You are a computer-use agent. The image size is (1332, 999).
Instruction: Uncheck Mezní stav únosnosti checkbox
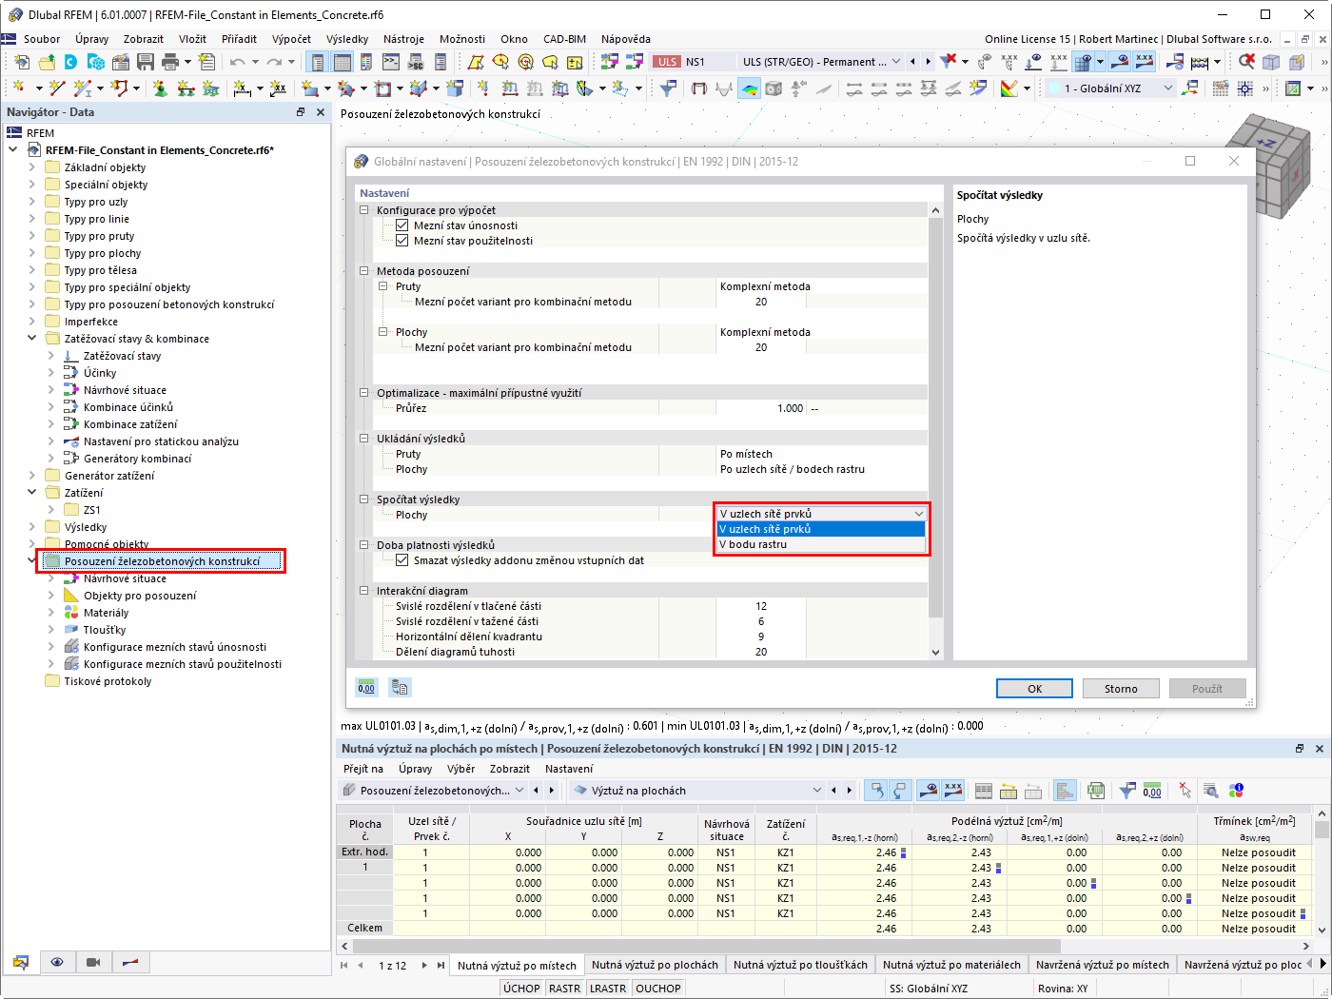pyautogui.click(x=402, y=225)
